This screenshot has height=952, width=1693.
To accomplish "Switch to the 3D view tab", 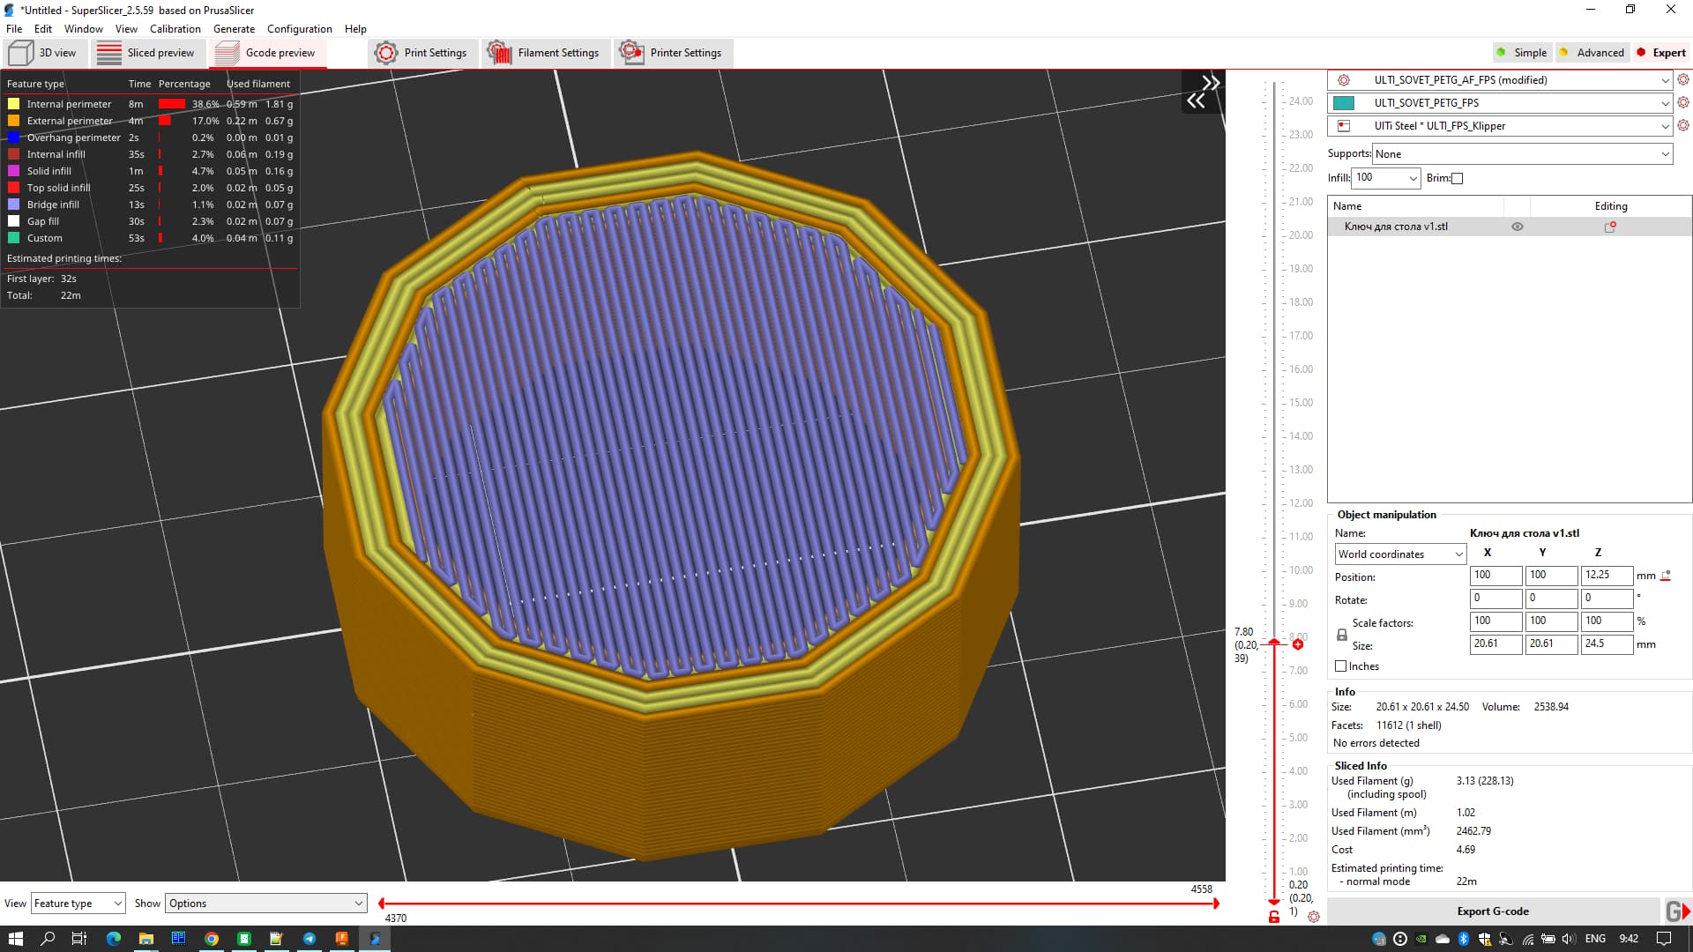I will pos(43,53).
